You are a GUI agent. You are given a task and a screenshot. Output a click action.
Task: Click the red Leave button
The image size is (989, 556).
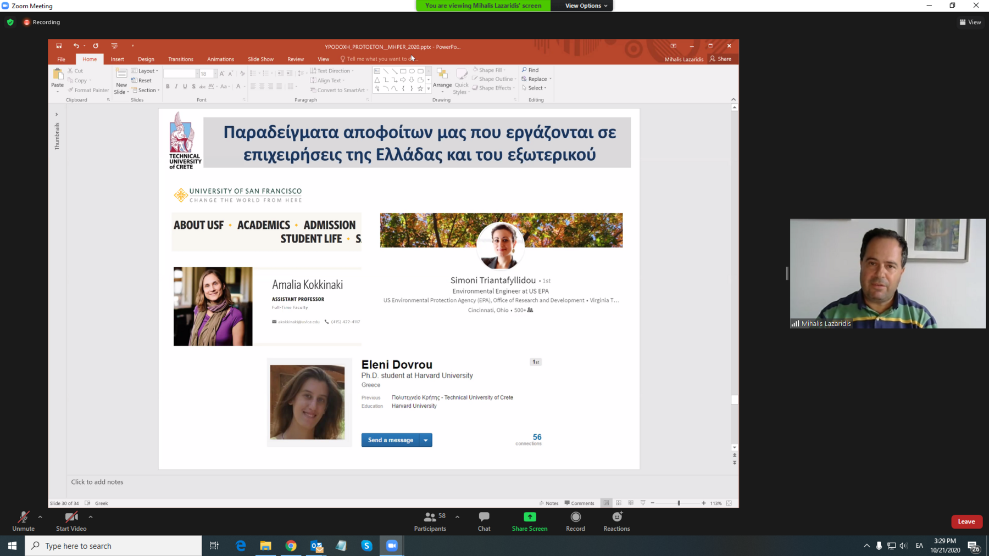[x=966, y=521]
